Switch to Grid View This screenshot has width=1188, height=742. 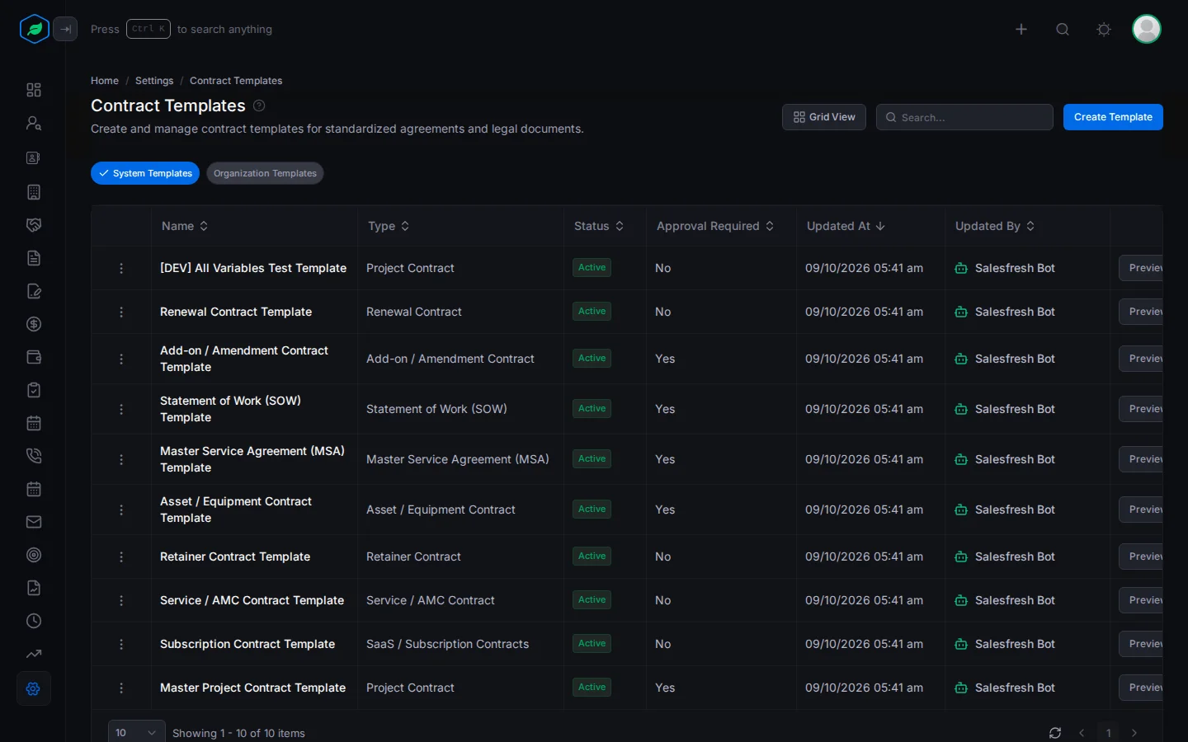[x=824, y=117]
